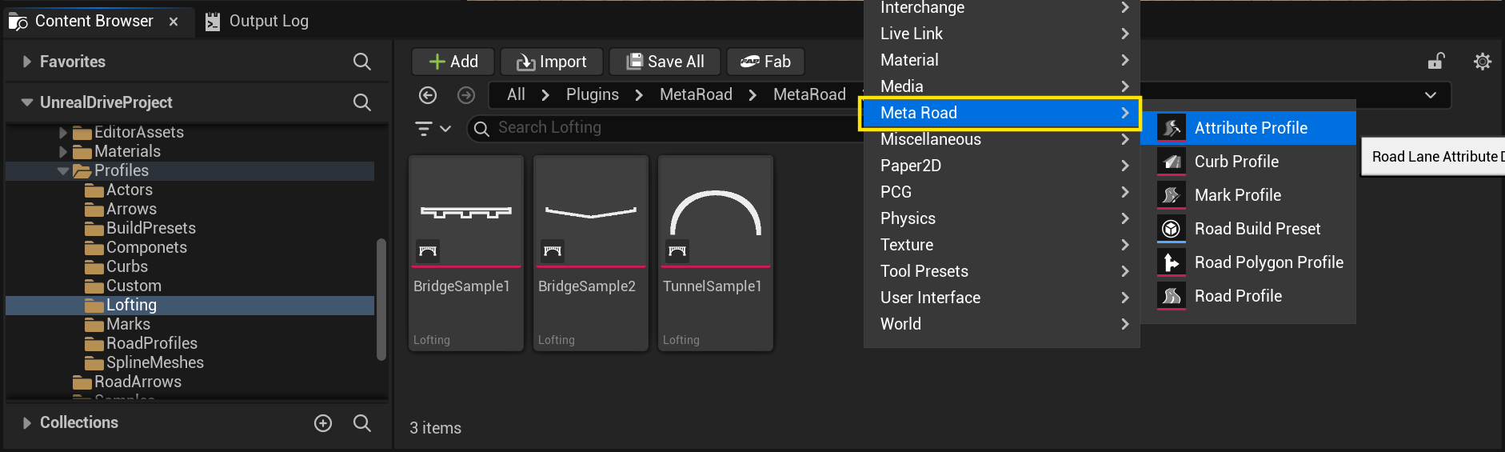Image resolution: width=1505 pixels, height=452 pixels.
Task: Expand the Favorites section
Action: (27, 62)
